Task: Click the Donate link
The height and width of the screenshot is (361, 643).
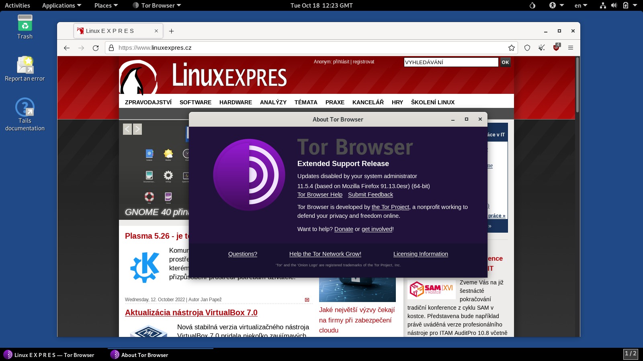Action: [x=344, y=229]
